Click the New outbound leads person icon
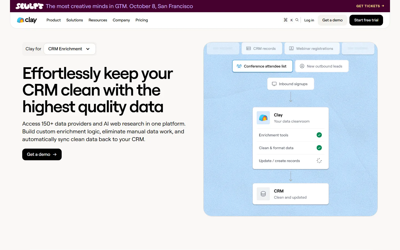Screen dimensions: 400x250 pyautogui.click(x=302, y=66)
